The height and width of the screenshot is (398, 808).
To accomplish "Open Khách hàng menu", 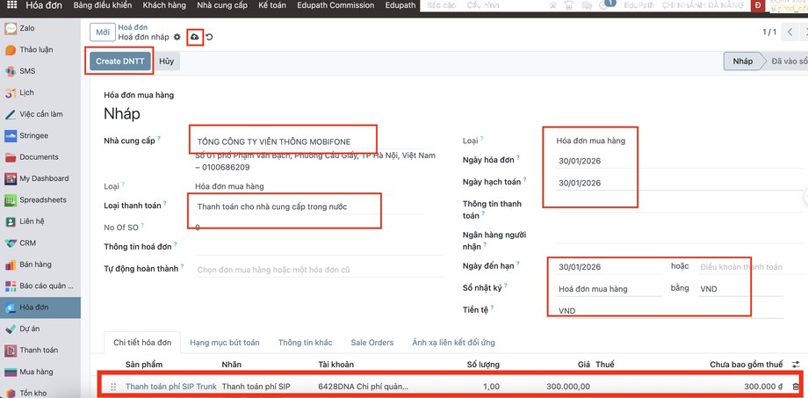I will pos(164,5).
